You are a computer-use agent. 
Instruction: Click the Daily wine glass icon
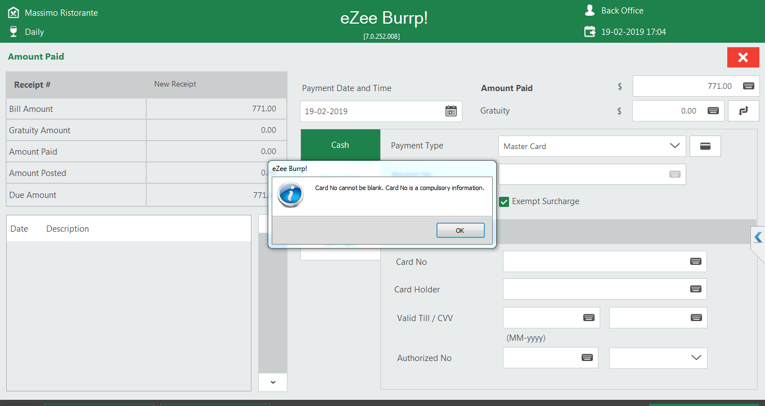pos(13,31)
